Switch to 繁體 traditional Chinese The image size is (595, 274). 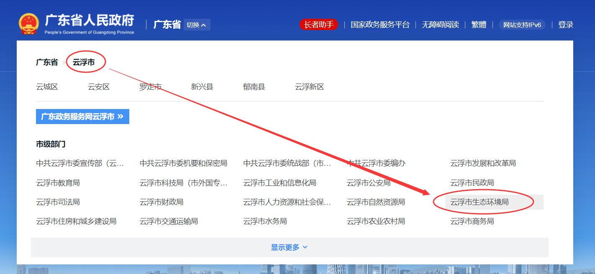[479, 25]
